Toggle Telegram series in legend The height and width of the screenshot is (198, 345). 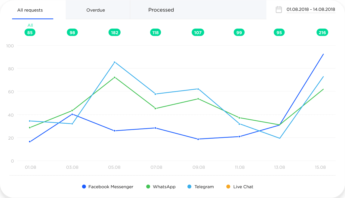[x=204, y=187]
